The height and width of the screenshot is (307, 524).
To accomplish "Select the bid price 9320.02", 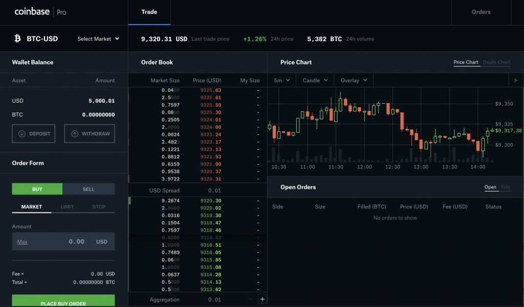I will point(211,208).
